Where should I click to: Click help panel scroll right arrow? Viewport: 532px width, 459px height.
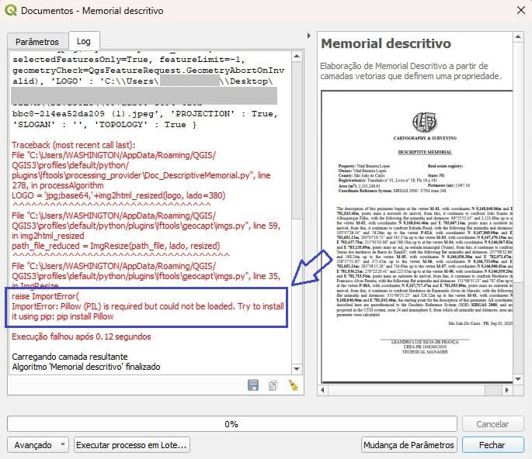tap(507, 390)
